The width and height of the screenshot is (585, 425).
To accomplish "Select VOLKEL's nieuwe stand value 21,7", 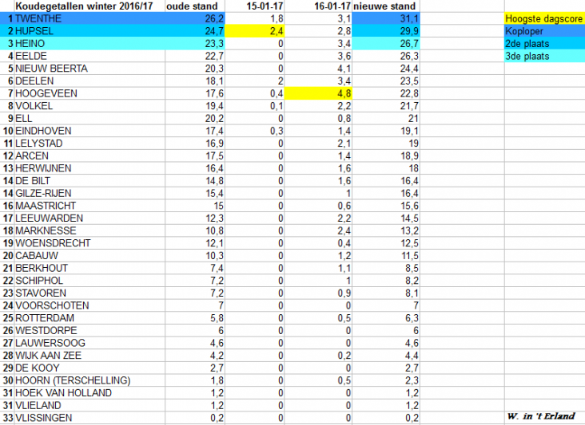I will pyautogui.click(x=386, y=106).
